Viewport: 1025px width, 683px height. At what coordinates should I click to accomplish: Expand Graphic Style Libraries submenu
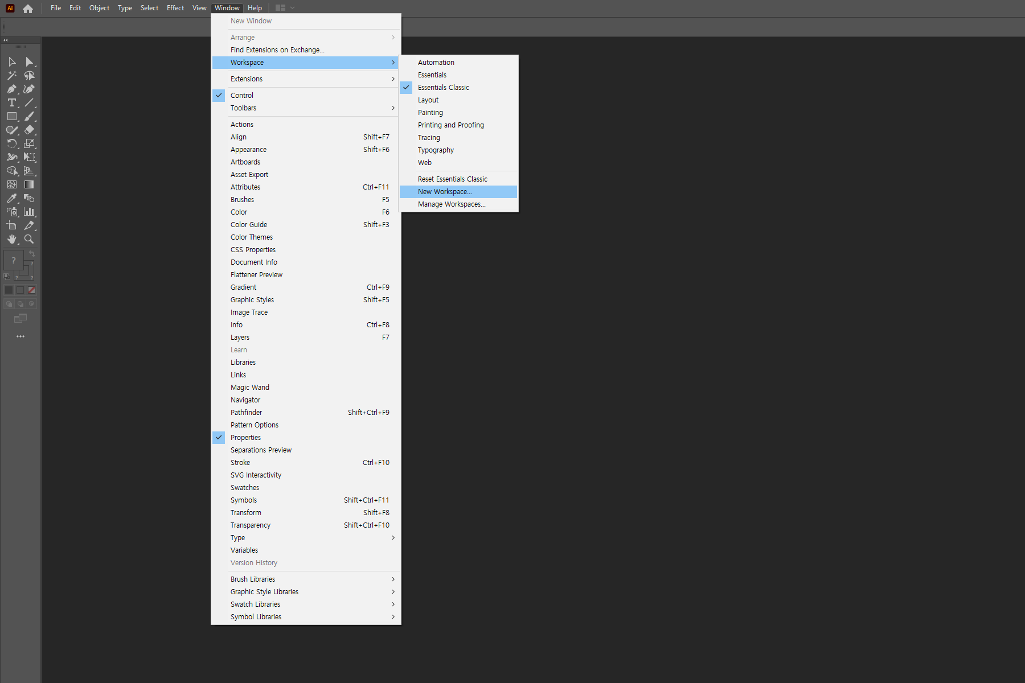[x=306, y=592]
